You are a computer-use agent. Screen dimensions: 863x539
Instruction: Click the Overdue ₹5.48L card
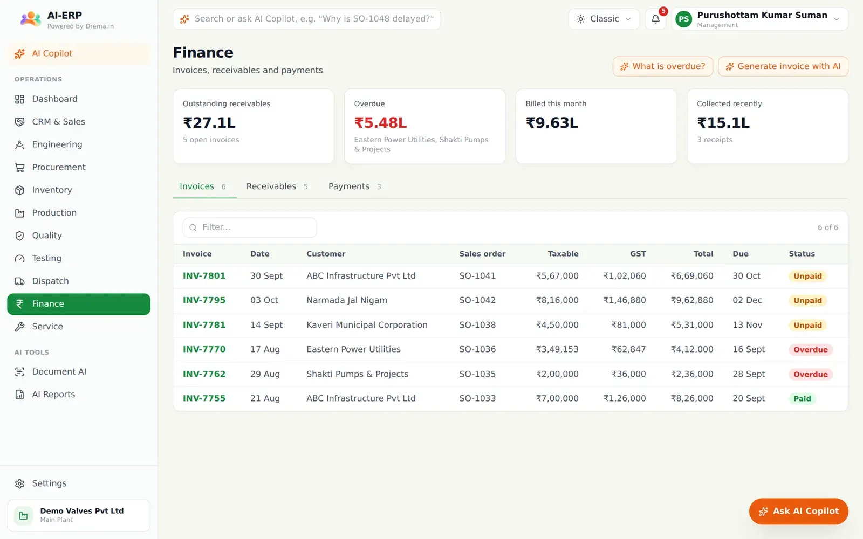tap(425, 127)
